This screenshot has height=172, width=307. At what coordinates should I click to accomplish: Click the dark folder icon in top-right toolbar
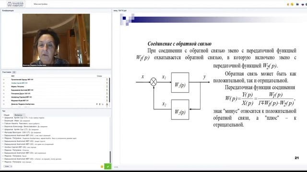(297, 4)
